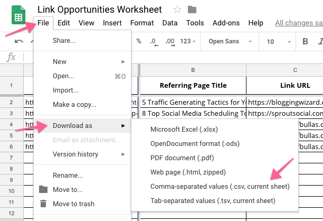Screen dimensions: 323x221
Task: Apply percent format from toolbar
Action: tap(139, 41)
